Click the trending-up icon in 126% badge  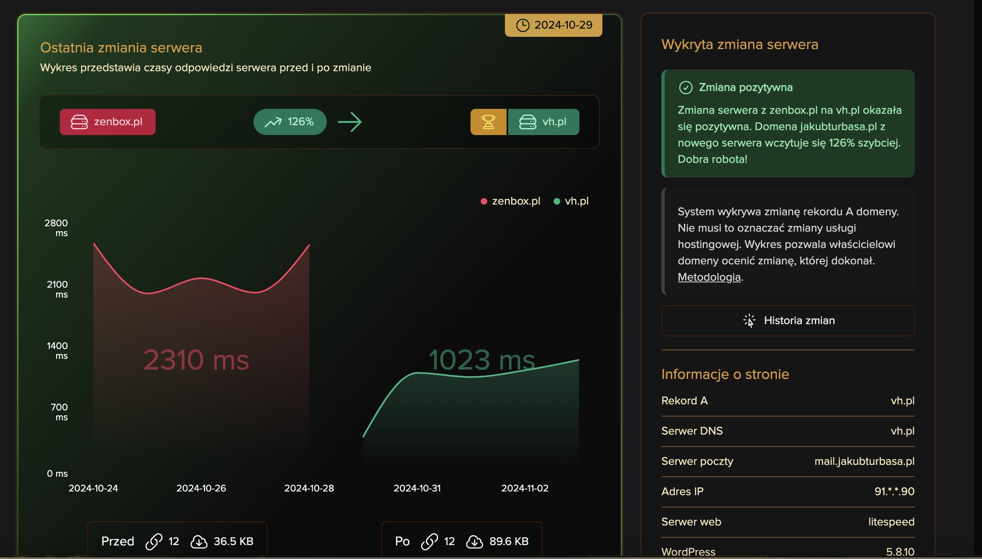(273, 122)
